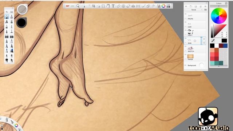Click the grayscale luminance strip
This screenshot has width=233, height=131.
[x=212, y=32]
